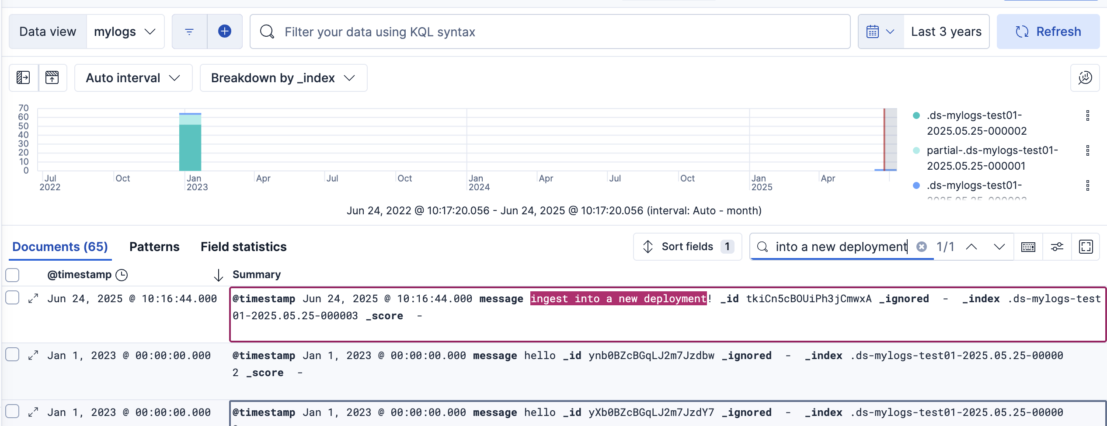
Task: Switch to the Documents (65) tab
Action: tap(60, 247)
